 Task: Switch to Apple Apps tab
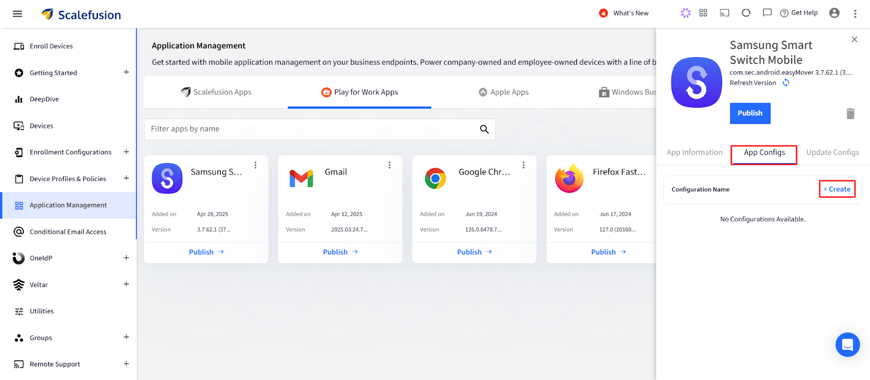pos(504,92)
